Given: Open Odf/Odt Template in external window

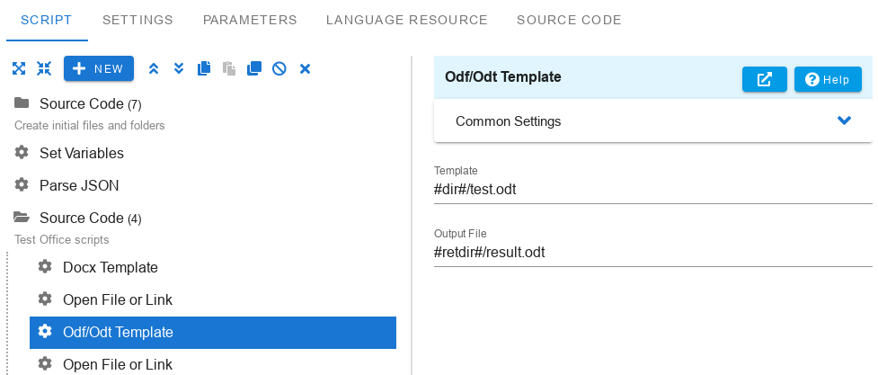Looking at the screenshot, I should 764,79.
